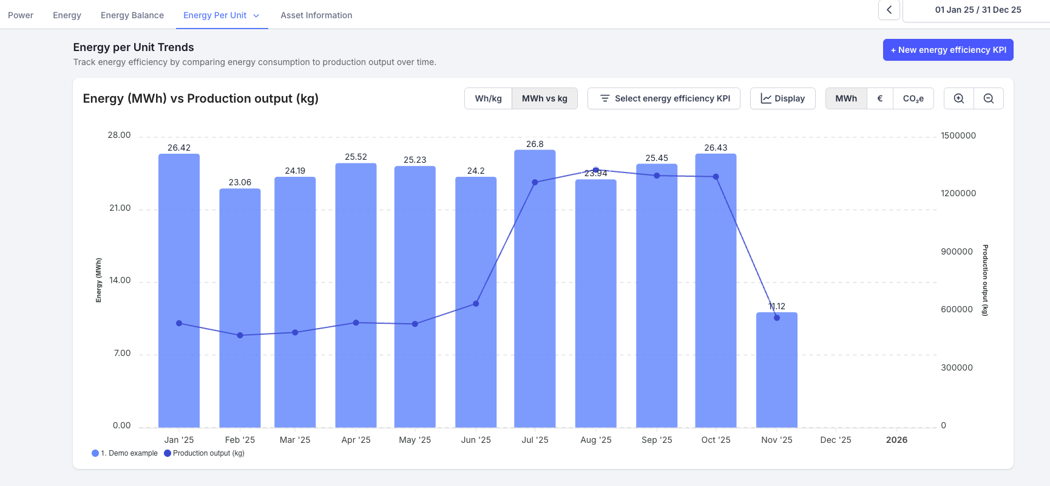Screen dimensions: 1050x486
Task: Expand the Energy Per Unit tab chevron
Action: pos(256,16)
